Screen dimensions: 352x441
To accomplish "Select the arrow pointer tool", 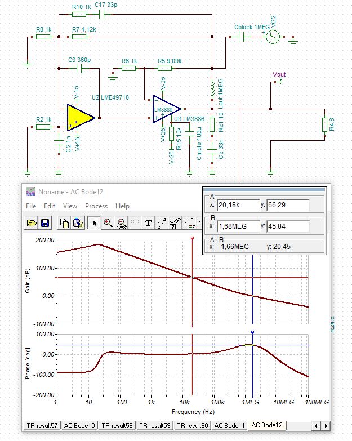I will [94, 223].
